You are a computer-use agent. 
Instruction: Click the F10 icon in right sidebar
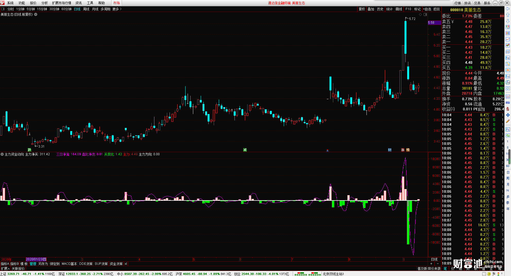[508, 58]
